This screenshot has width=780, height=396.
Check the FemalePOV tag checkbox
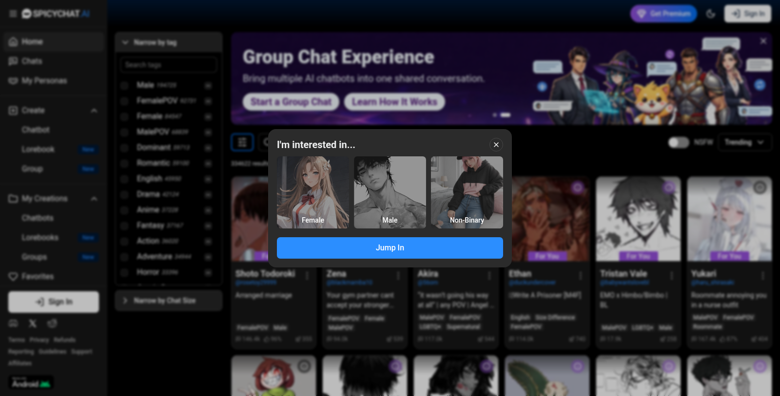(x=124, y=101)
